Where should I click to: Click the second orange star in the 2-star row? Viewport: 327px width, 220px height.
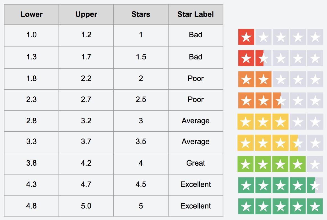[x=263, y=79]
